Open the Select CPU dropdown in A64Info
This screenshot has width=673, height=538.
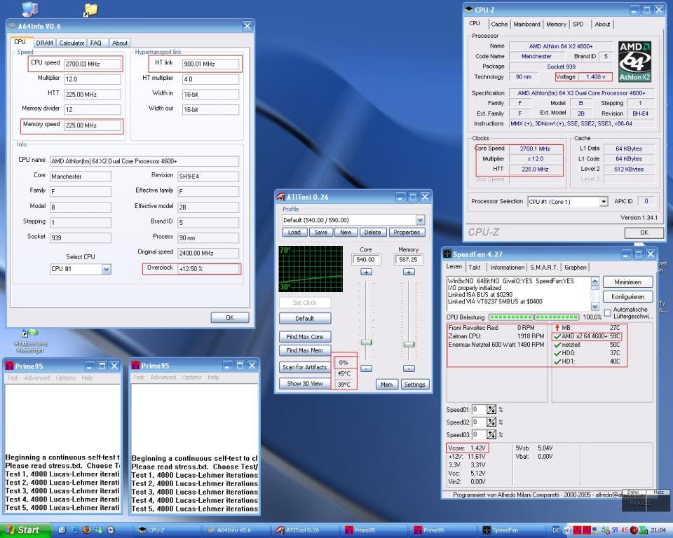106,269
